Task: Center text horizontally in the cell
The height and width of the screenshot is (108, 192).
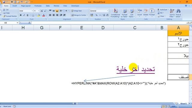Action: coord(54,15)
